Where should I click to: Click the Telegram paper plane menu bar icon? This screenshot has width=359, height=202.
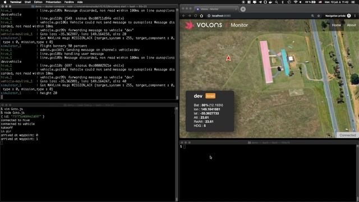(x=260, y=2)
